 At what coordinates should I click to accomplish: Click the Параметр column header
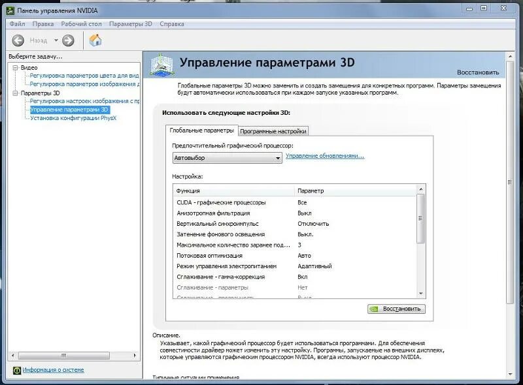(x=355, y=191)
